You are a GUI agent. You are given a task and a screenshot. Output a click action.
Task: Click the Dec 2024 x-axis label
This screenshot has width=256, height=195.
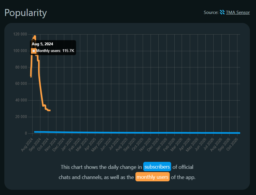click(59, 144)
